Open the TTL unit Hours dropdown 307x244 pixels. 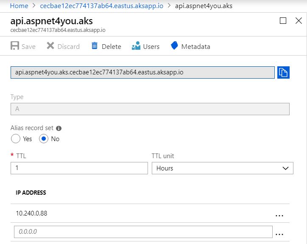tap(223, 168)
